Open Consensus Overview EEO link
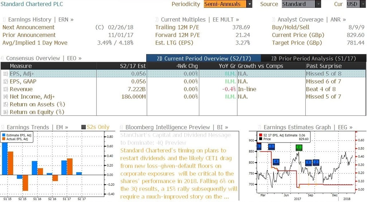This screenshot has width=367, height=202. (41, 58)
